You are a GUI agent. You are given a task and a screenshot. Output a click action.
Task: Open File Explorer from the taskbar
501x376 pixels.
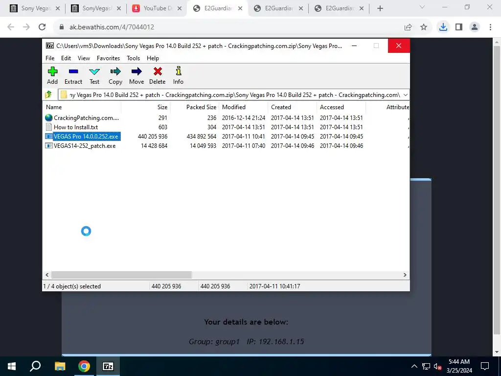pos(60,366)
